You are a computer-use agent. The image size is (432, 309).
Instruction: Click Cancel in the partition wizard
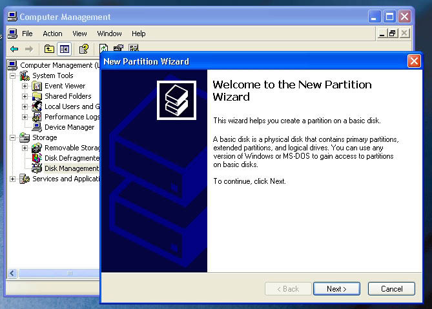(391, 288)
